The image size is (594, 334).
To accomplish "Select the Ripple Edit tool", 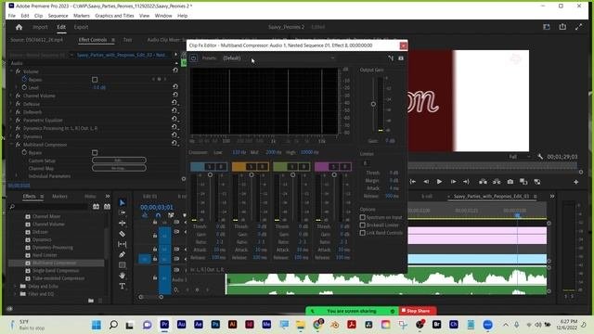I will [122, 224].
